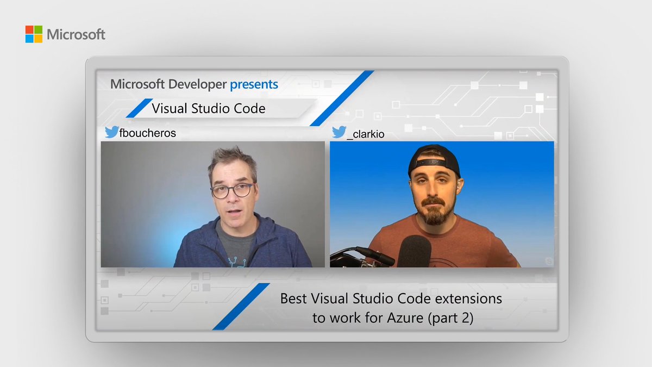Click the 'Best Visual Studio Code extensions' caption
This screenshot has width=652, height=367.
pos(391,298)
